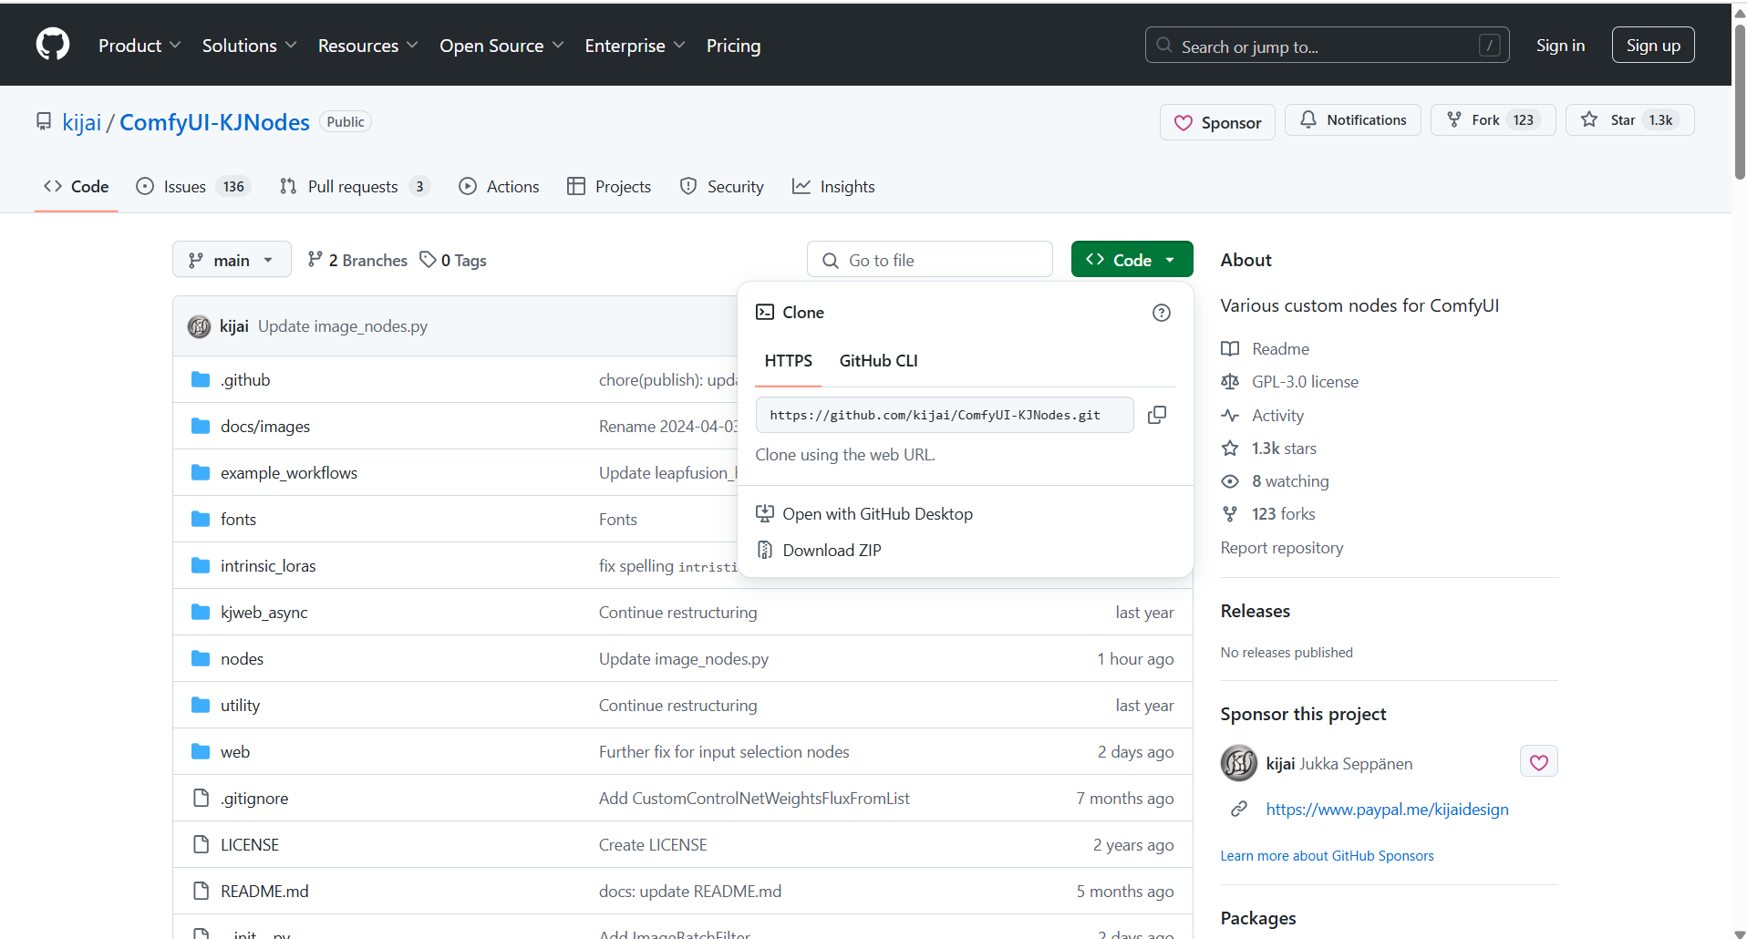Screen dimensions: 1747x939
Task: Copy the clone URL to clipboard
Action: [1156, 415]
